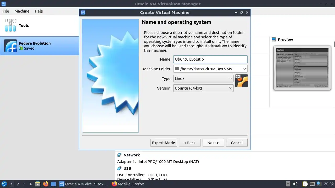Switch to workspace 1
Viewport: 335px width, 188px height.
12,184
